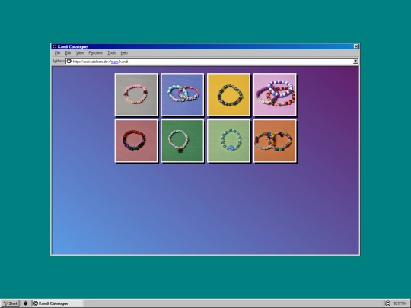Click the taskbar clock

click(400, 303)
